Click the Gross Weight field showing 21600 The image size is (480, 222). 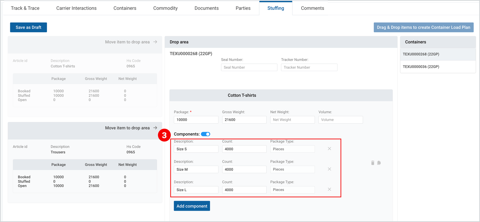point(244,120)
